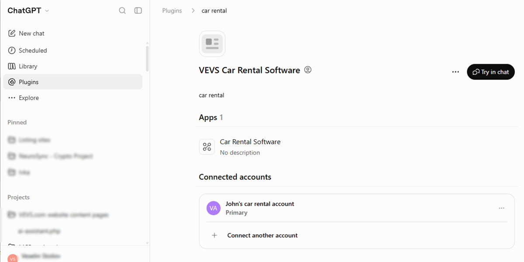
Task: Click the user avatar icon in sidebar
Action: (13, 258)
